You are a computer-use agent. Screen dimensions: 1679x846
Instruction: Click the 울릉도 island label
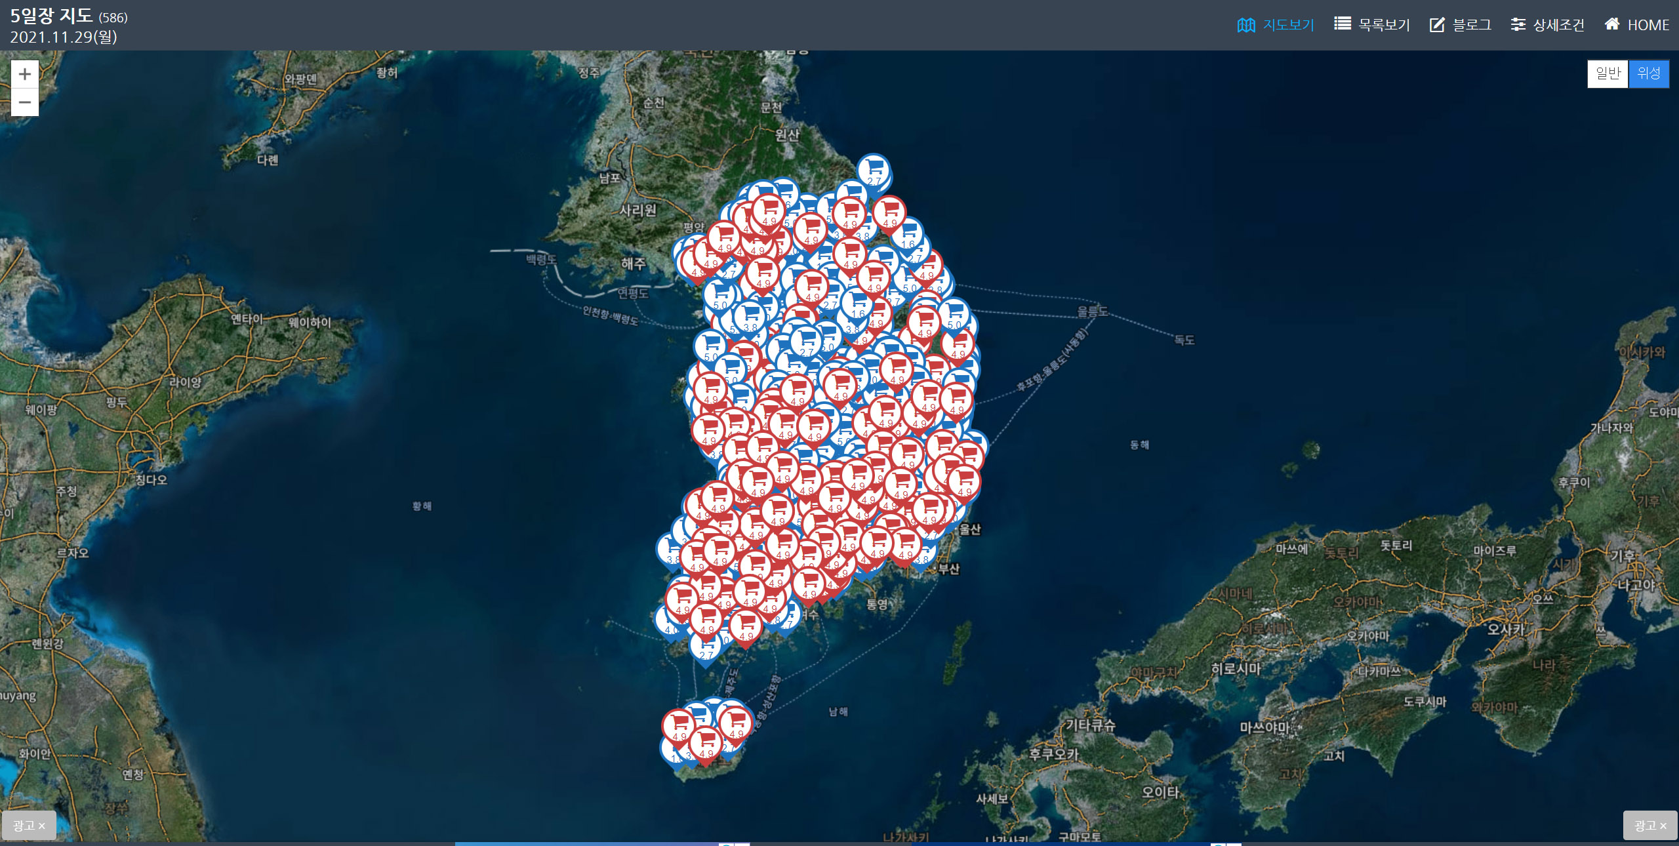click(x=1092, y=312)
